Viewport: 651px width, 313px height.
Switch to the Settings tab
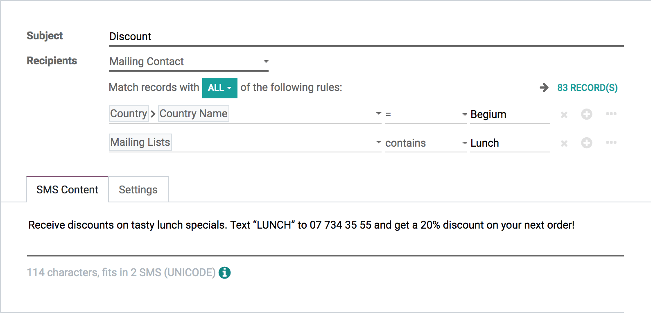click(x=138, y=189)
